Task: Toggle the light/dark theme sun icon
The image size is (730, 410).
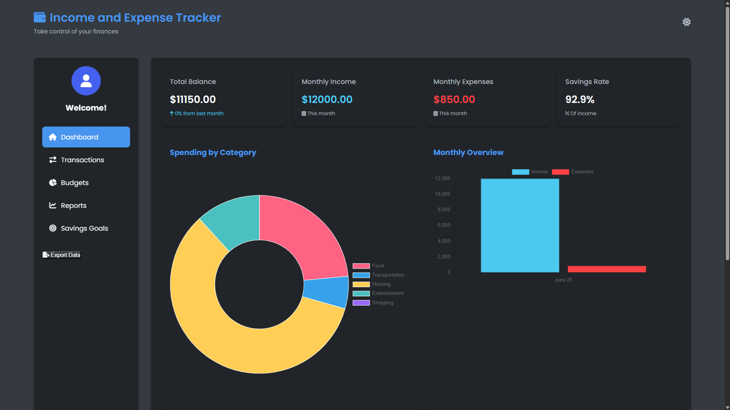Action: pyautogui.click(x=686, y=22)
